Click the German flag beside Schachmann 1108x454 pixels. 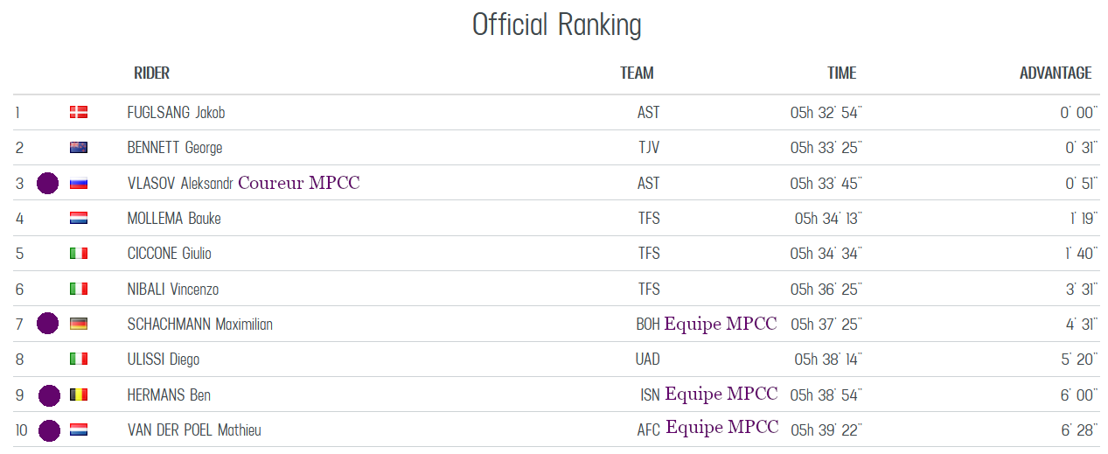tap(79, 324)
